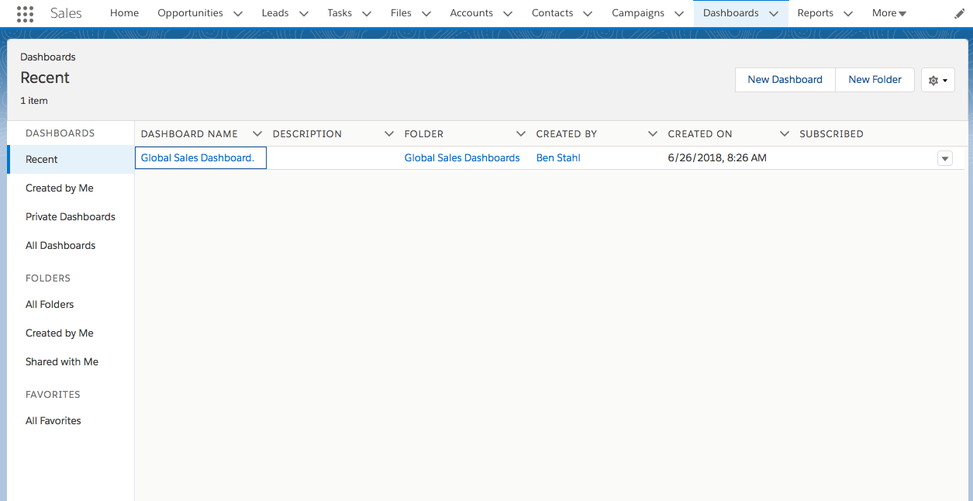Select Private Dashboards in sidebar

click(x=71, y=217)
